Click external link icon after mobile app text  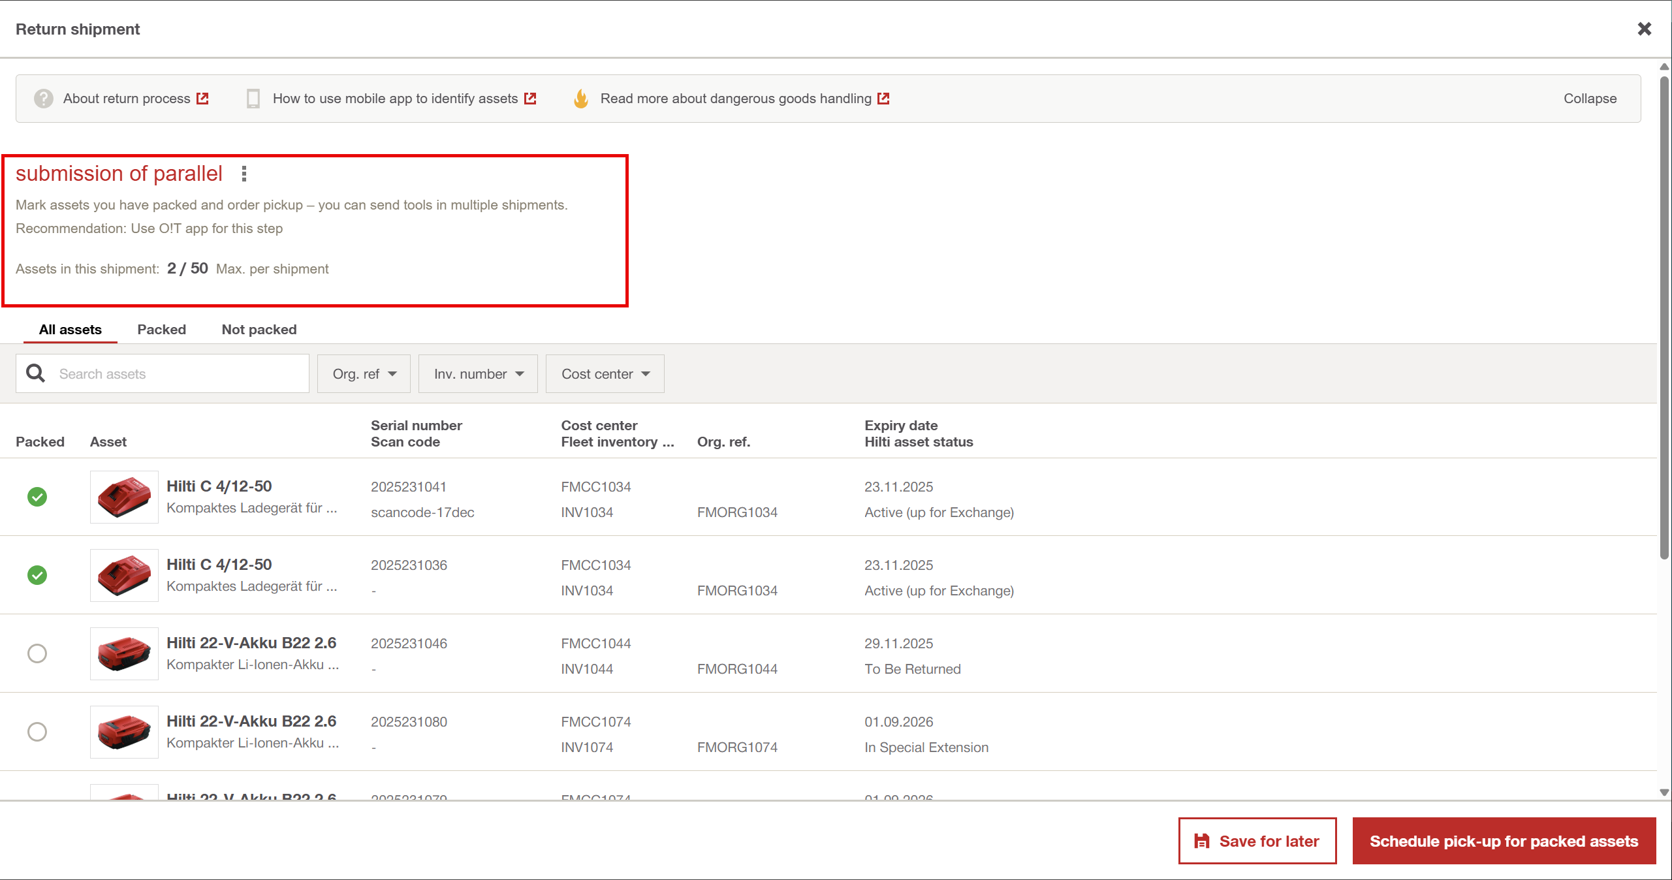[x=530, y=99]
